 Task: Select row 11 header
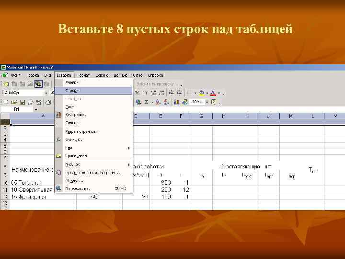click(5, 189)
